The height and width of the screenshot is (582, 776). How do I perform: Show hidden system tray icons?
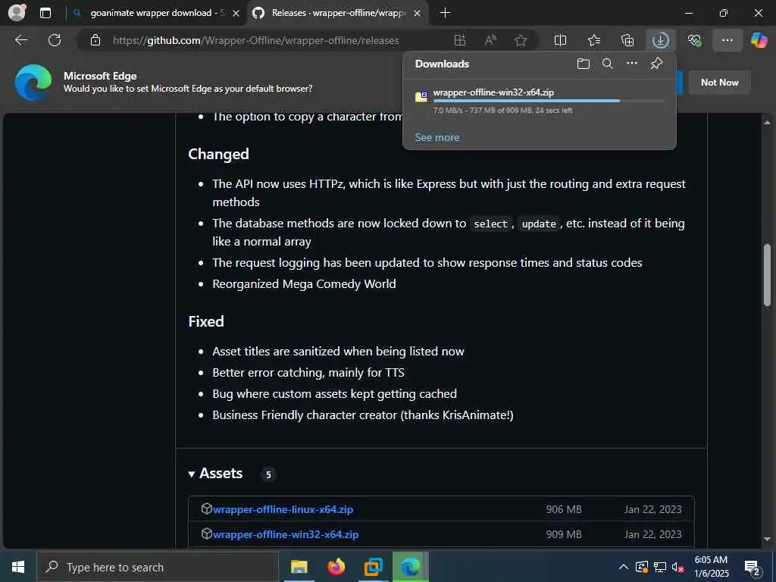click(x=624, y=567)
